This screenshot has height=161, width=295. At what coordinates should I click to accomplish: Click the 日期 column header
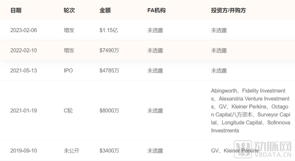[16, 10]
